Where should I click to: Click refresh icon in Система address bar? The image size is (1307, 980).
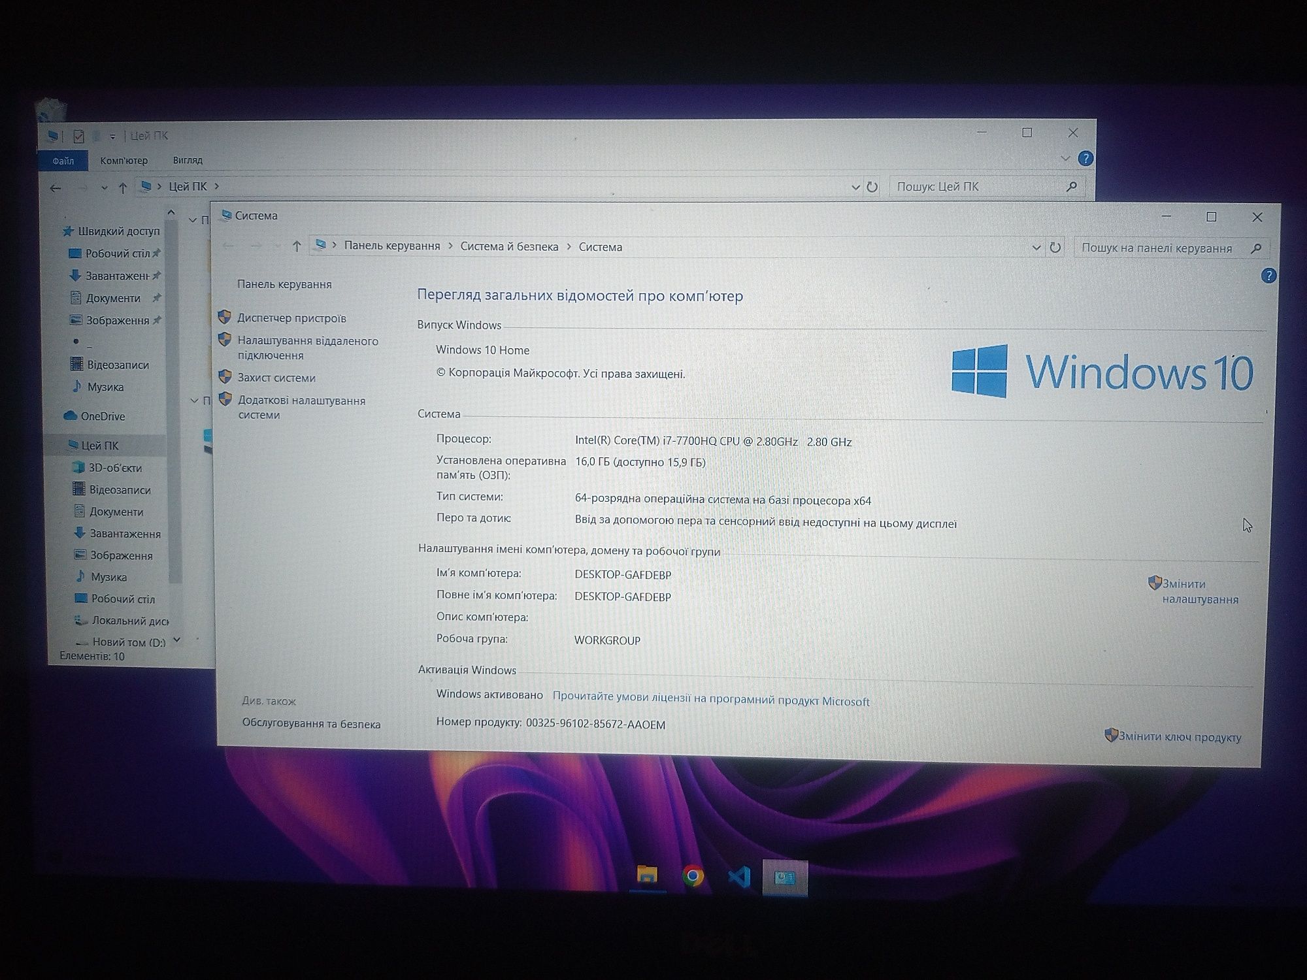coord(1055,248)
